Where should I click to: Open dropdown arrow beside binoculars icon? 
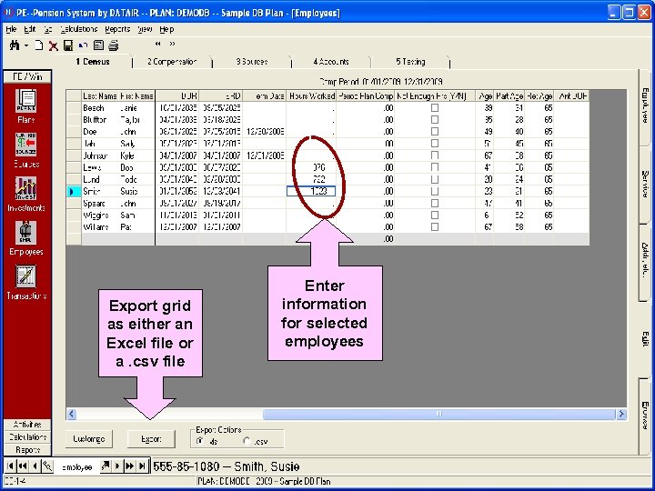[27, 45]
